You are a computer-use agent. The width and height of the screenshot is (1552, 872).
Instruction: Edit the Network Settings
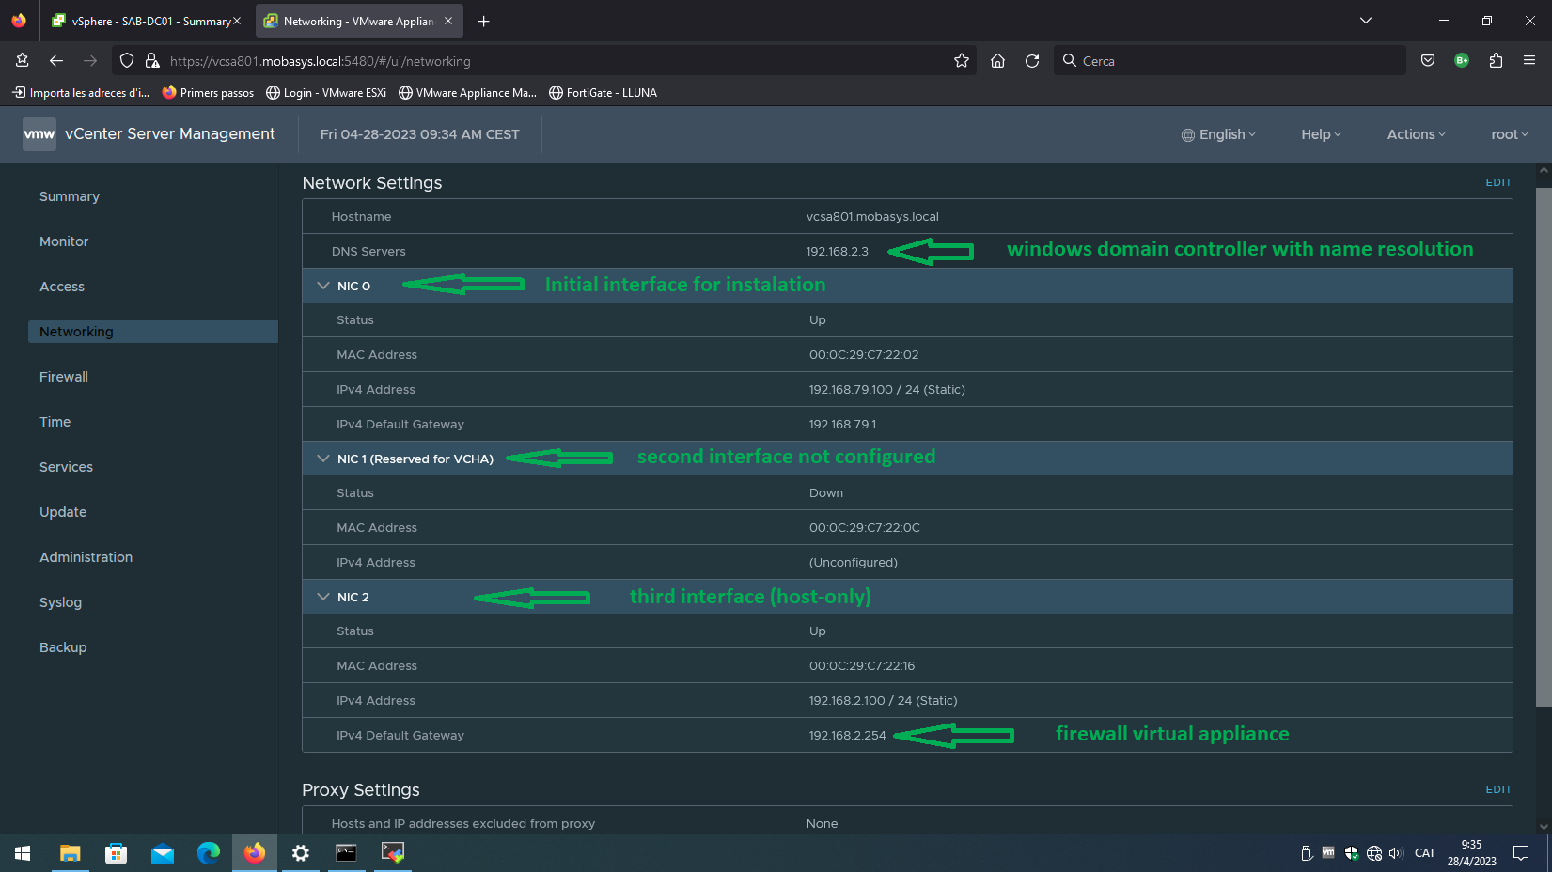tap(1498, 182)
